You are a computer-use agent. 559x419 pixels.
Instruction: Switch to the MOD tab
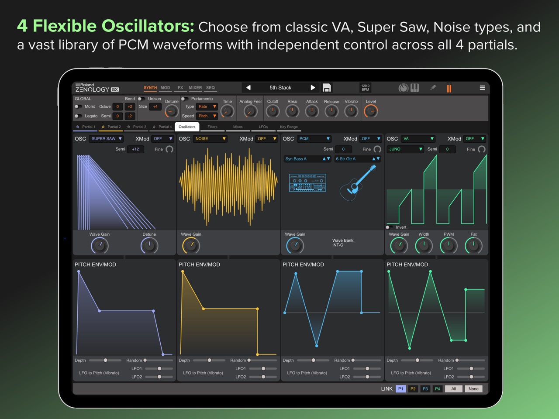click(165, 88)
